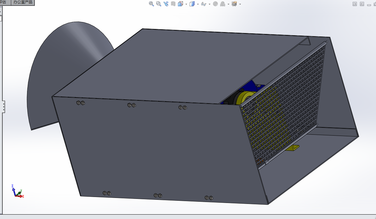376x219 pixels.
Task: Expand the Display Style dropdown arrow
Action: [x=198, y=4]
